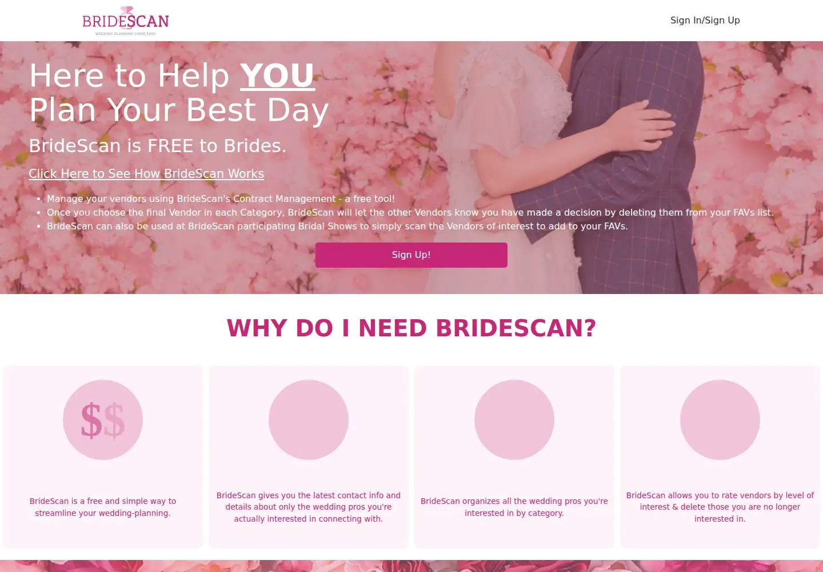Select the 'final Vendor in each Category' bullet
This screenshot has height=572, width=823.
coord(410,212)
